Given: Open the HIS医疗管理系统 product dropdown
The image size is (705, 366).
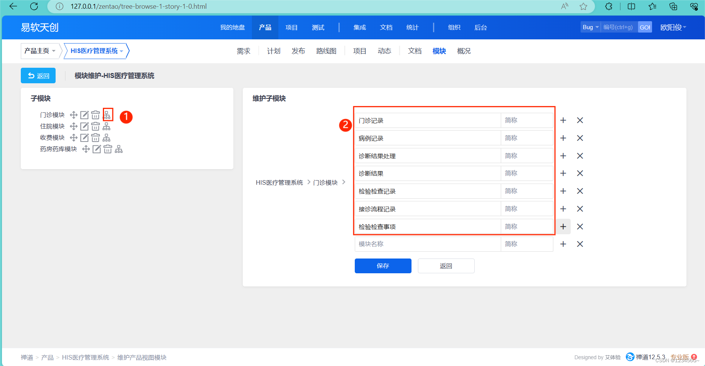Looking at the screenshot, I should 97,51.
